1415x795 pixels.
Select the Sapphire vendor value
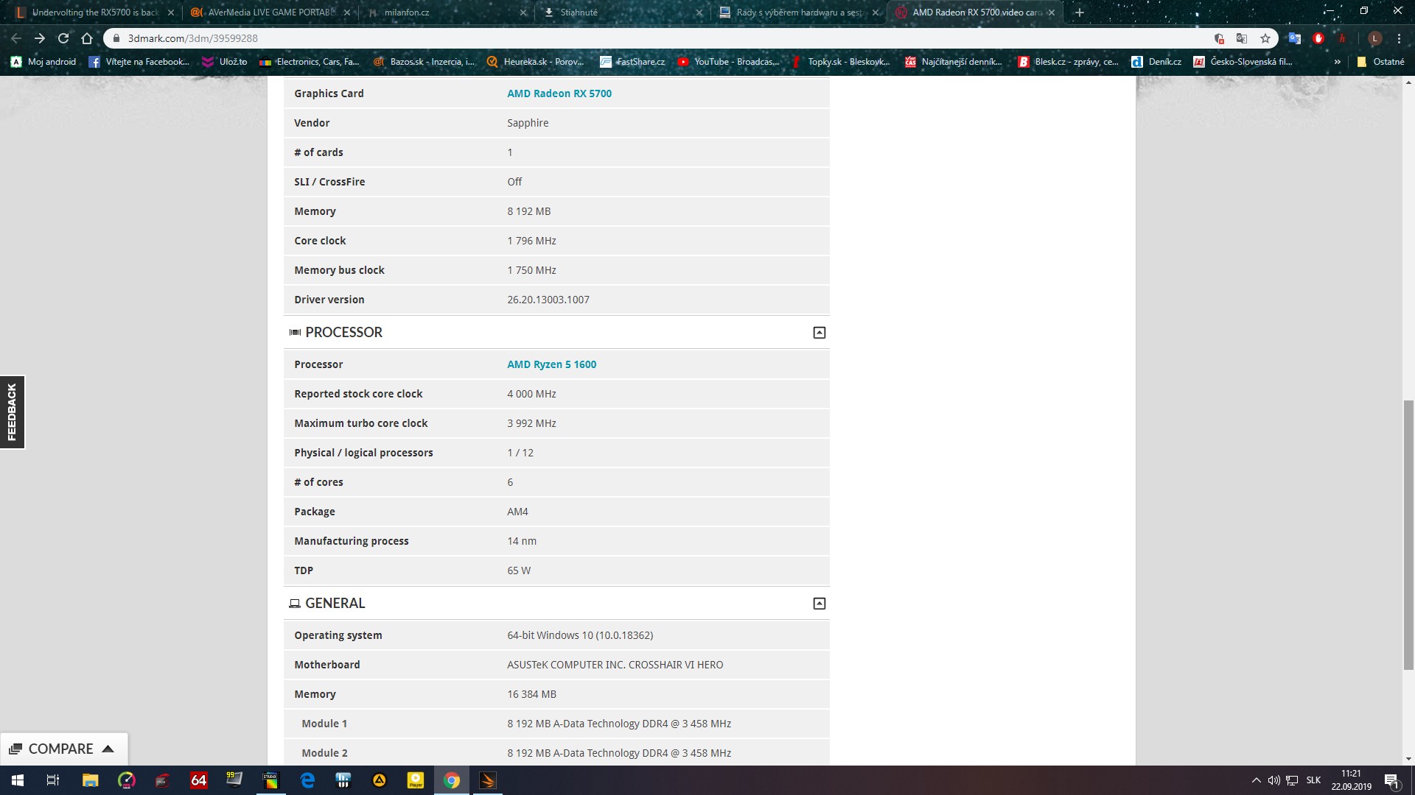pyautogui.click(x=528, y=123)
